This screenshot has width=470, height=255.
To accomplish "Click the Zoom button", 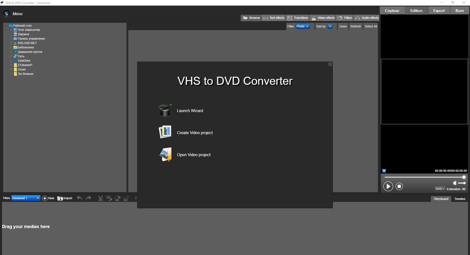I will click(x=343, y=26).
